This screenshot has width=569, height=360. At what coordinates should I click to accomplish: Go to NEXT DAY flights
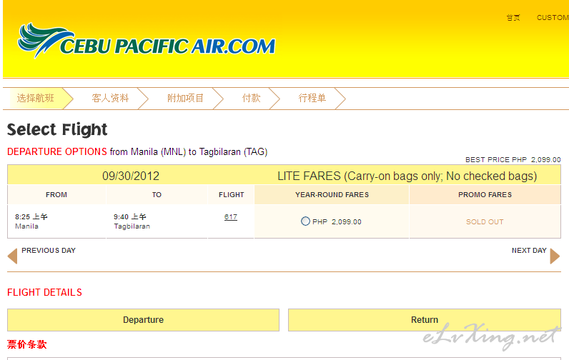point(529,251)
